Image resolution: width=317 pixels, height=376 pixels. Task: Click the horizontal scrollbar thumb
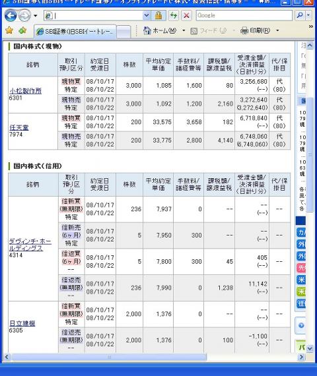coord(109,357)
